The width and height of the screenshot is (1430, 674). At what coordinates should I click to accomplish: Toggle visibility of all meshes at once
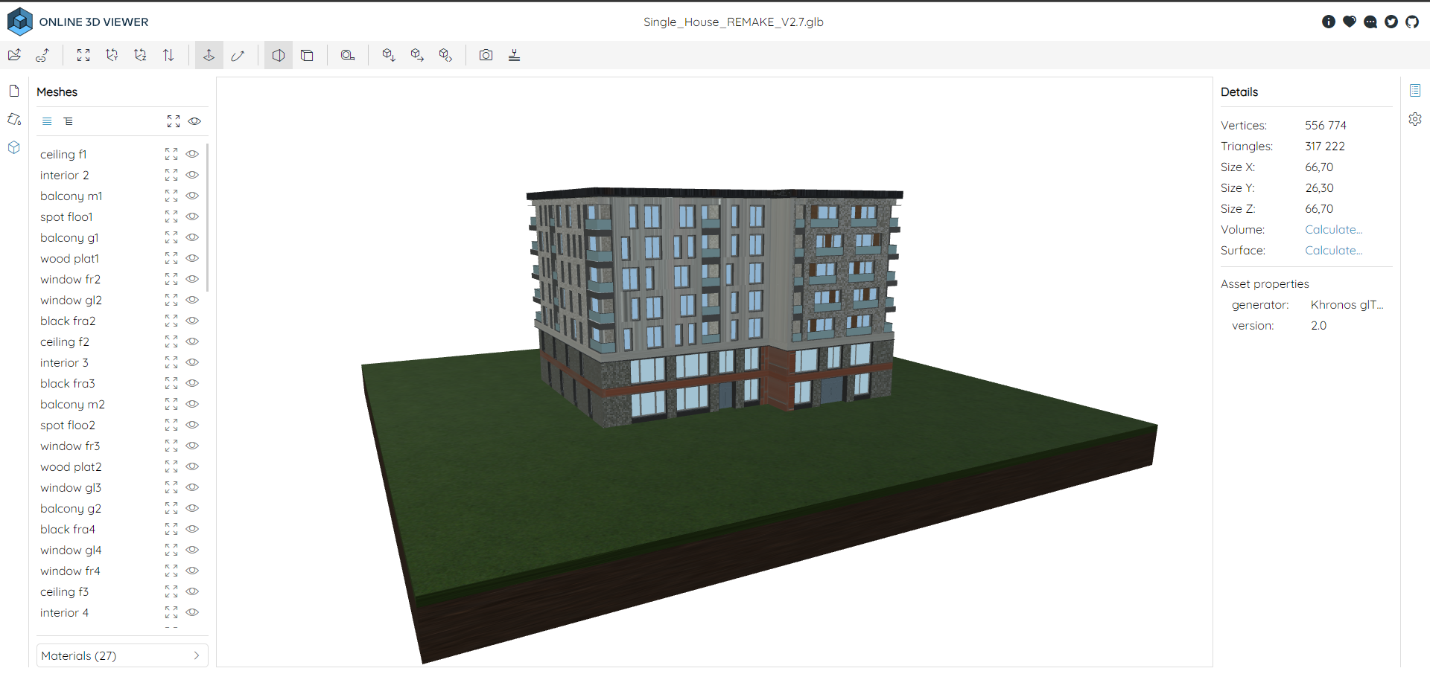tap(194, 121)
